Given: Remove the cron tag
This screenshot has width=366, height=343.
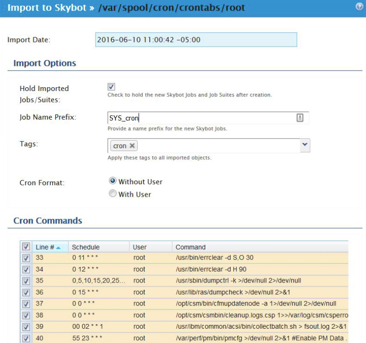Looking at the screenshot, I should (x=132, y=146).
